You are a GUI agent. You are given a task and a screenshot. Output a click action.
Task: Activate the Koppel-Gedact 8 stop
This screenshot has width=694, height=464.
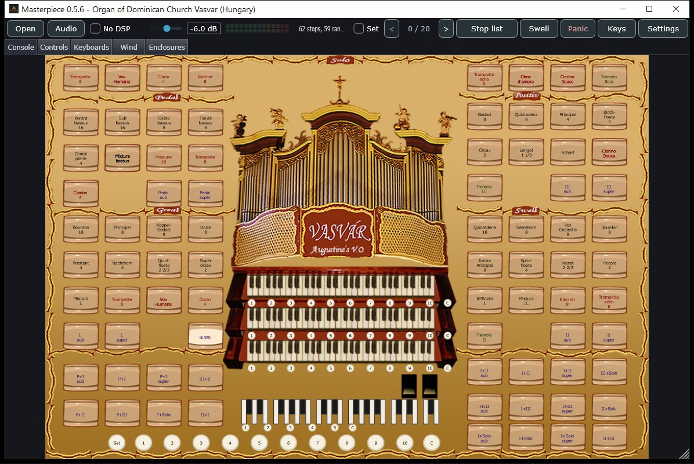[x=164, y=229]
